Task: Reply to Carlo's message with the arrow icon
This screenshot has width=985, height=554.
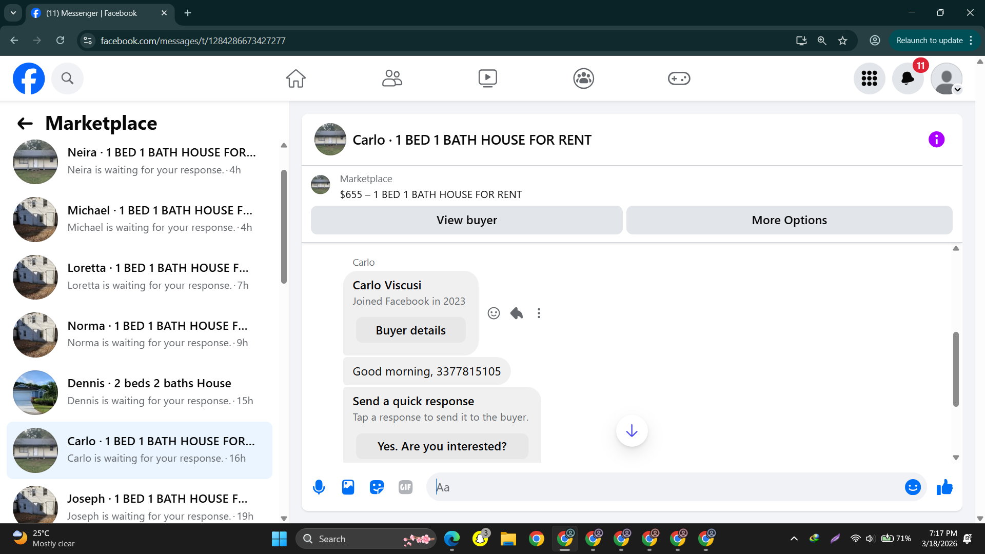Action: coord(517,313)
